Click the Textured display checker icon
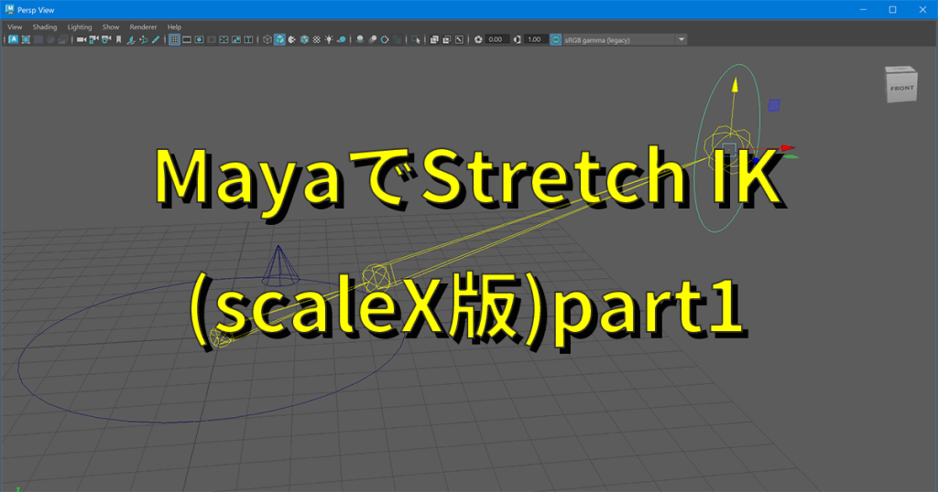Image resolution: width=938 pixels, height=492 pixels. 317,39
